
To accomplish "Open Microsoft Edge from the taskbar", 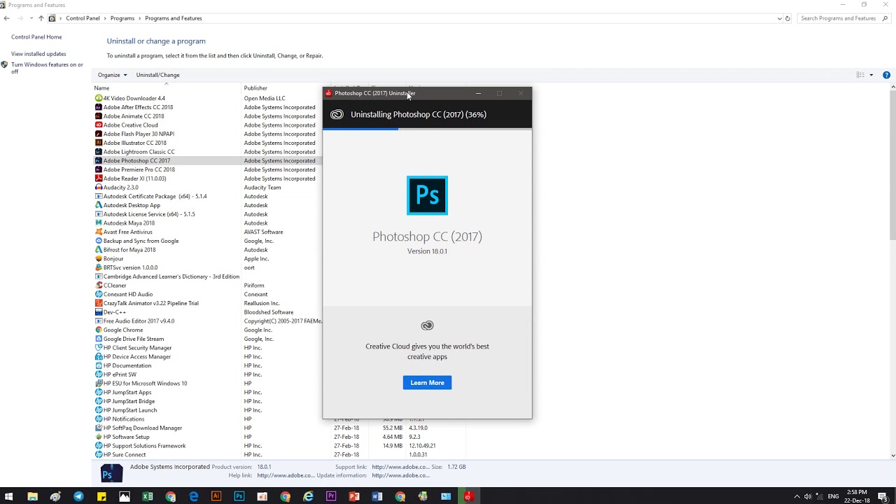I will 194,496.
